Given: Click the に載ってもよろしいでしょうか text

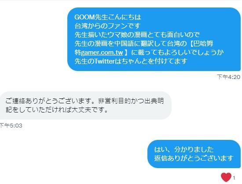Looking at the screenshot, I should [x=177, y=53].
